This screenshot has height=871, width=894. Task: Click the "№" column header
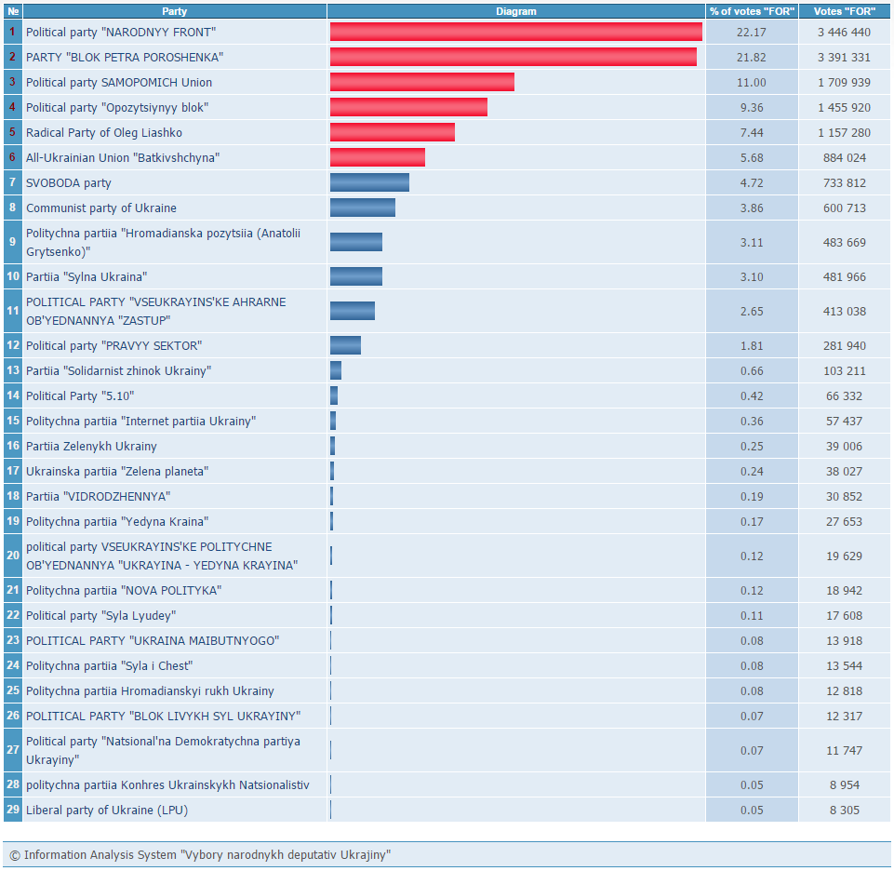click(13, 11)
